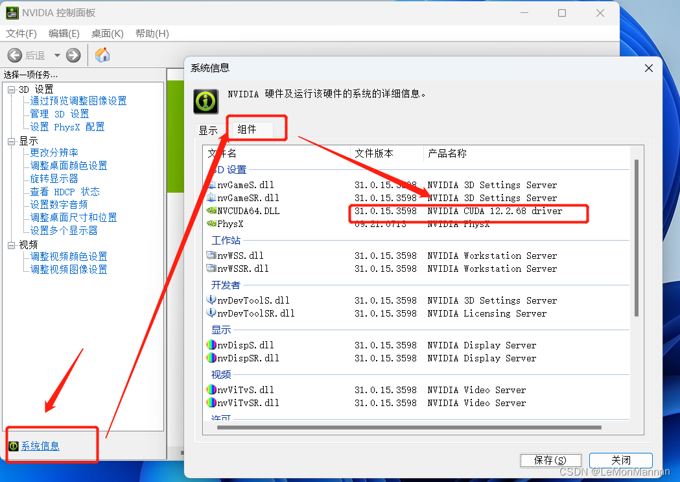Select 'NVIDIA Licensing Server' product name

point(487,313)
